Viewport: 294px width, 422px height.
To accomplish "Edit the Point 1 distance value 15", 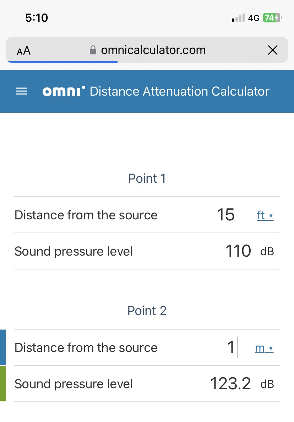I will [x=225, y=215].
